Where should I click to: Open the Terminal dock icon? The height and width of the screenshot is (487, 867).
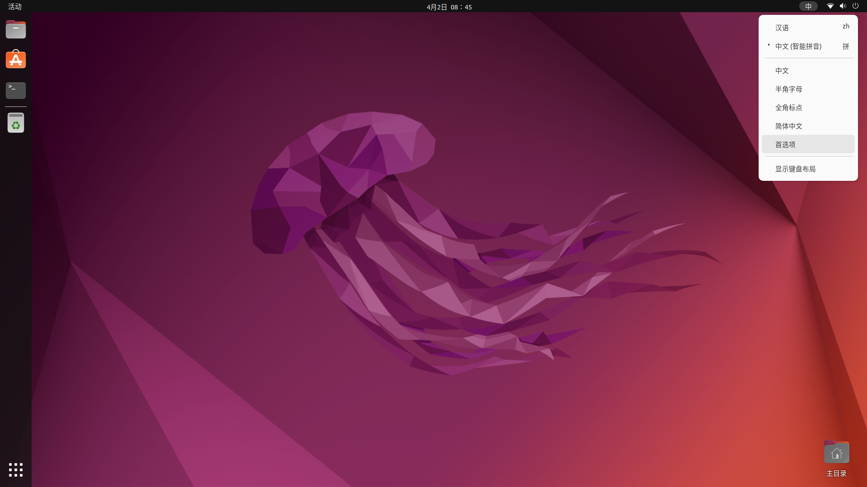pos(16,90)
